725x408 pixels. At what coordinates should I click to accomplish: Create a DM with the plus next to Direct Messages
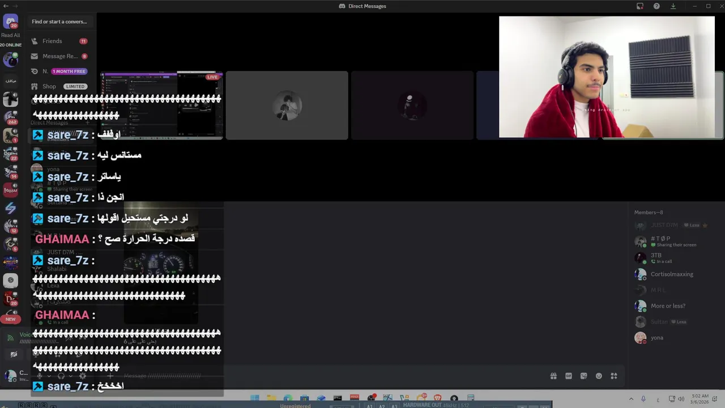coord(87,122)
